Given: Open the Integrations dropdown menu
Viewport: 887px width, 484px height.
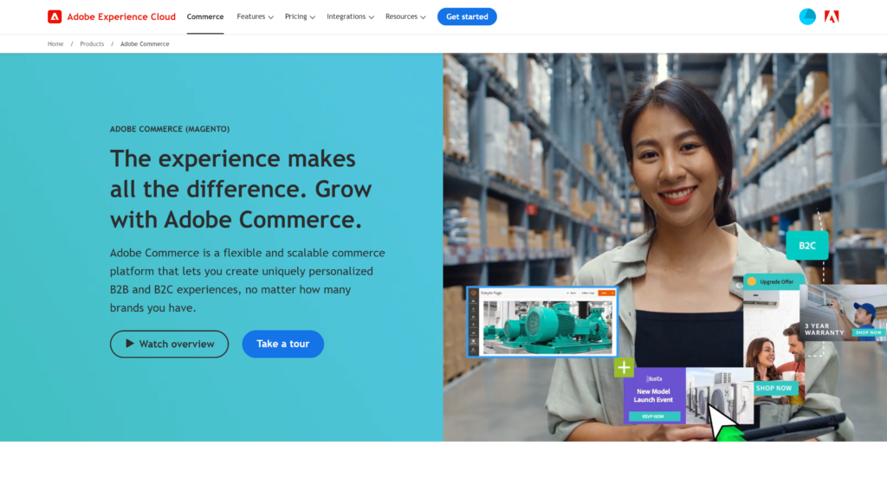Looking at the screenshot, I should point(350,17).
